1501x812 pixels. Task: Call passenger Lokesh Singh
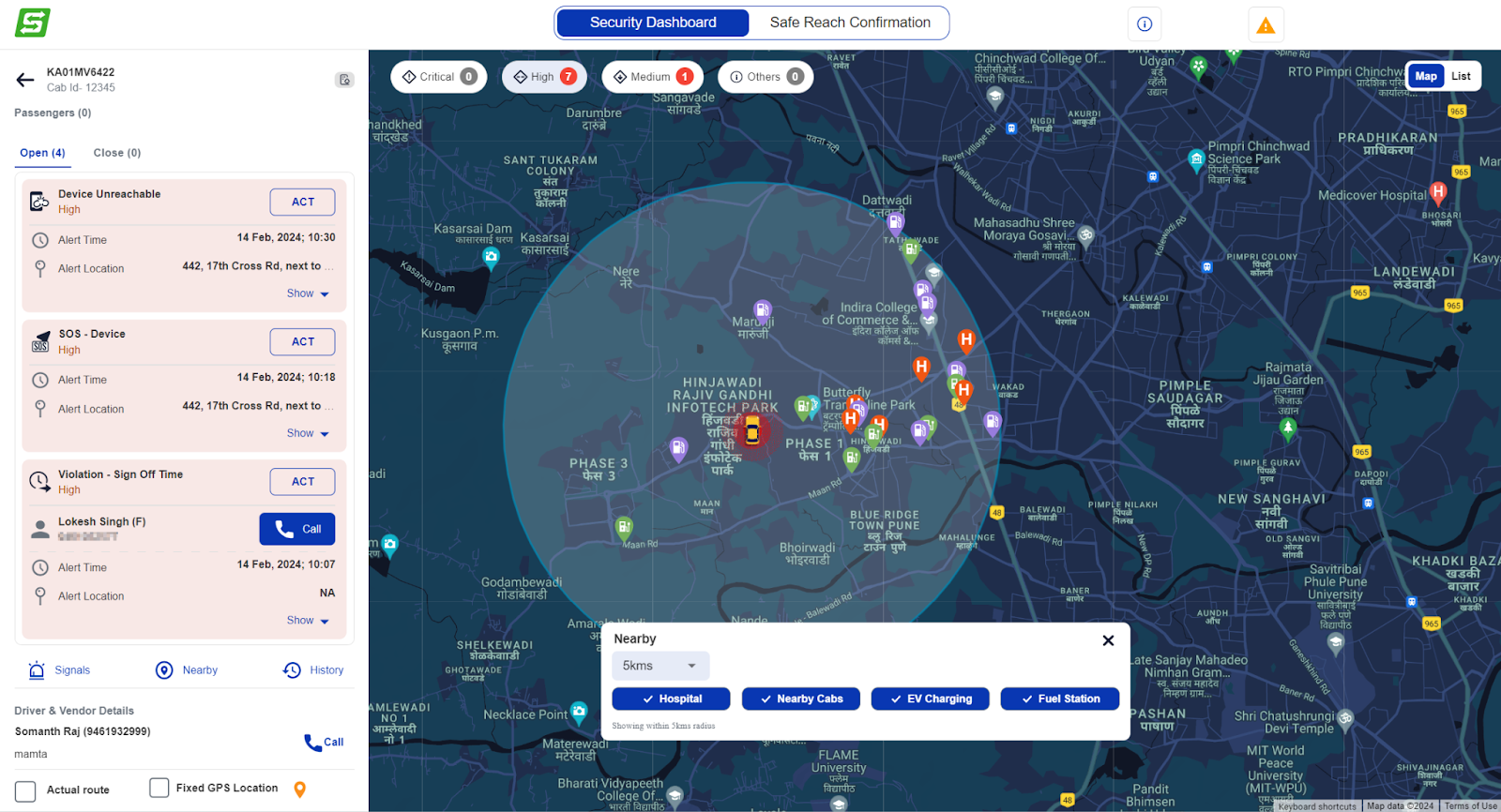coord(297,529)
